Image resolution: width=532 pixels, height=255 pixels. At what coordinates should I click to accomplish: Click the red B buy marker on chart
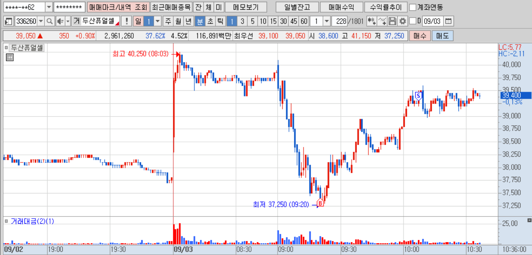tap(320, 203)
